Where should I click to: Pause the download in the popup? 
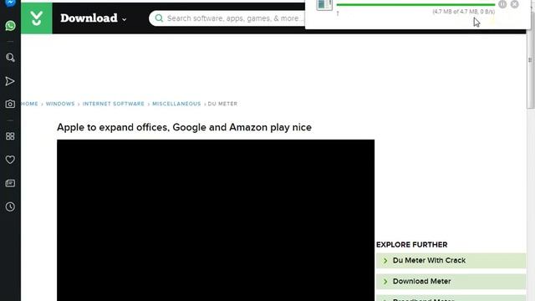pos(502,4)
